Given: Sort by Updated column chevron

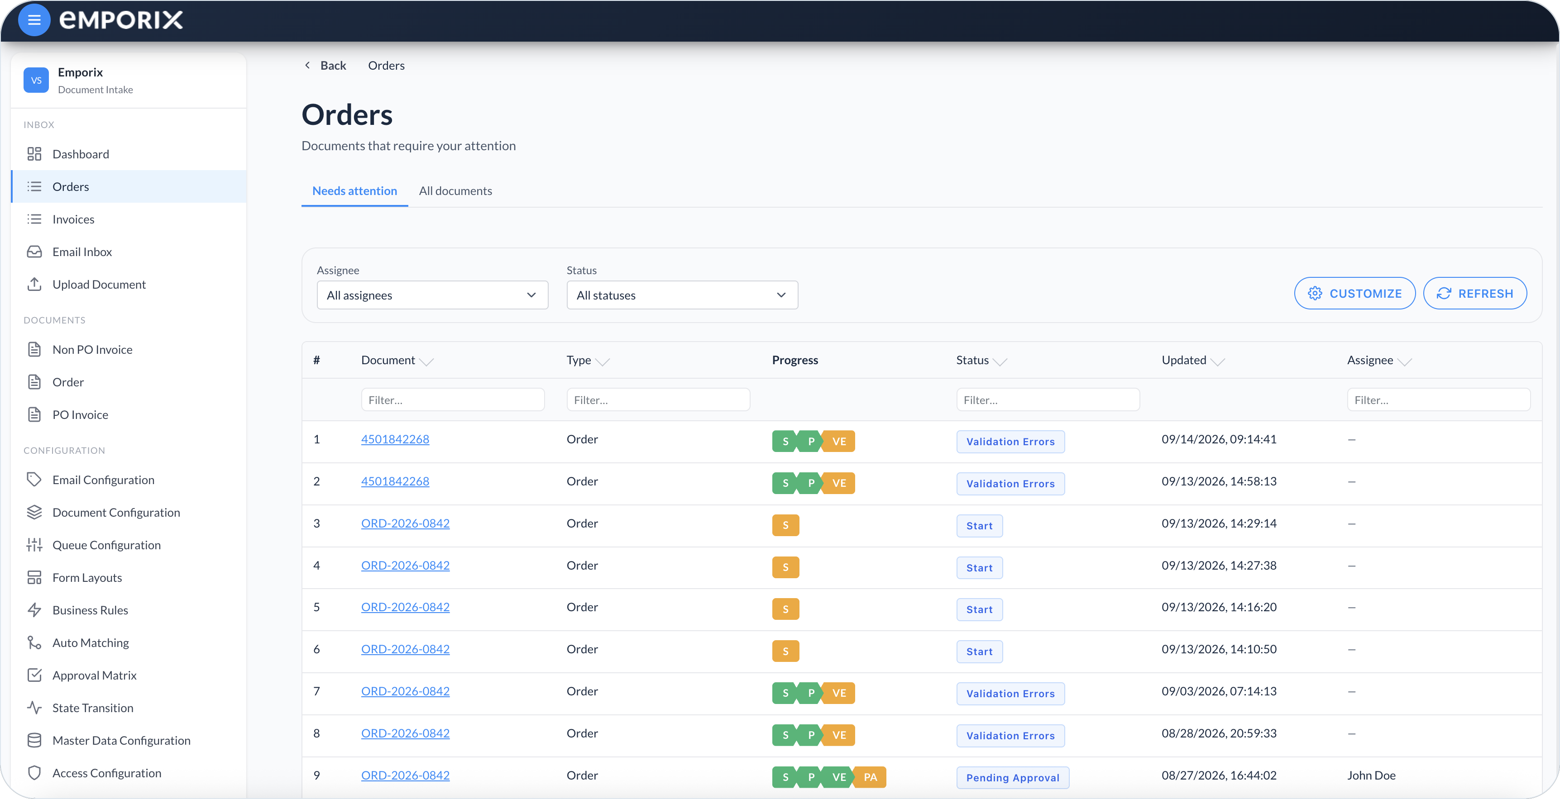Looking at the screenshot, I should tap(1217, 361).
